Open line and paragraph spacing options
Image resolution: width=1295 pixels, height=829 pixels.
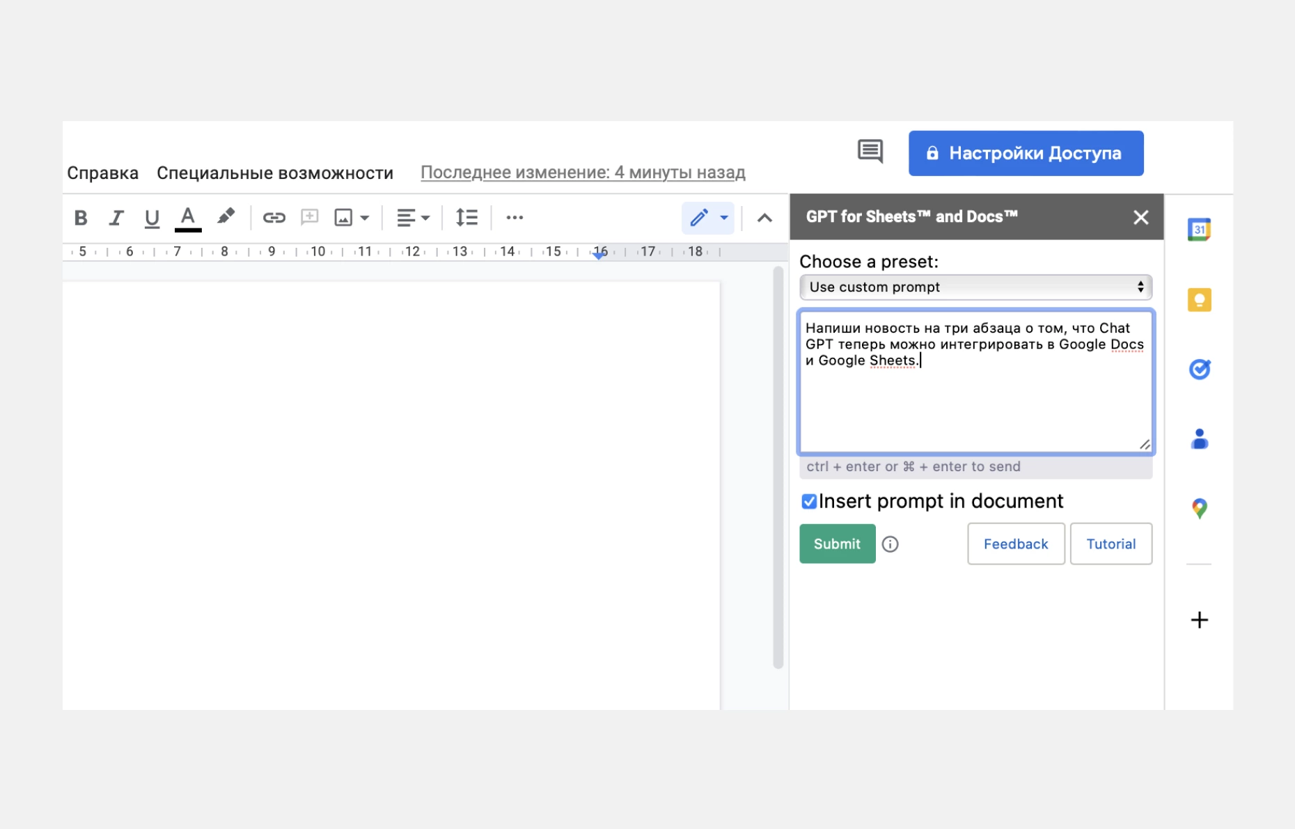click(466, 218)
